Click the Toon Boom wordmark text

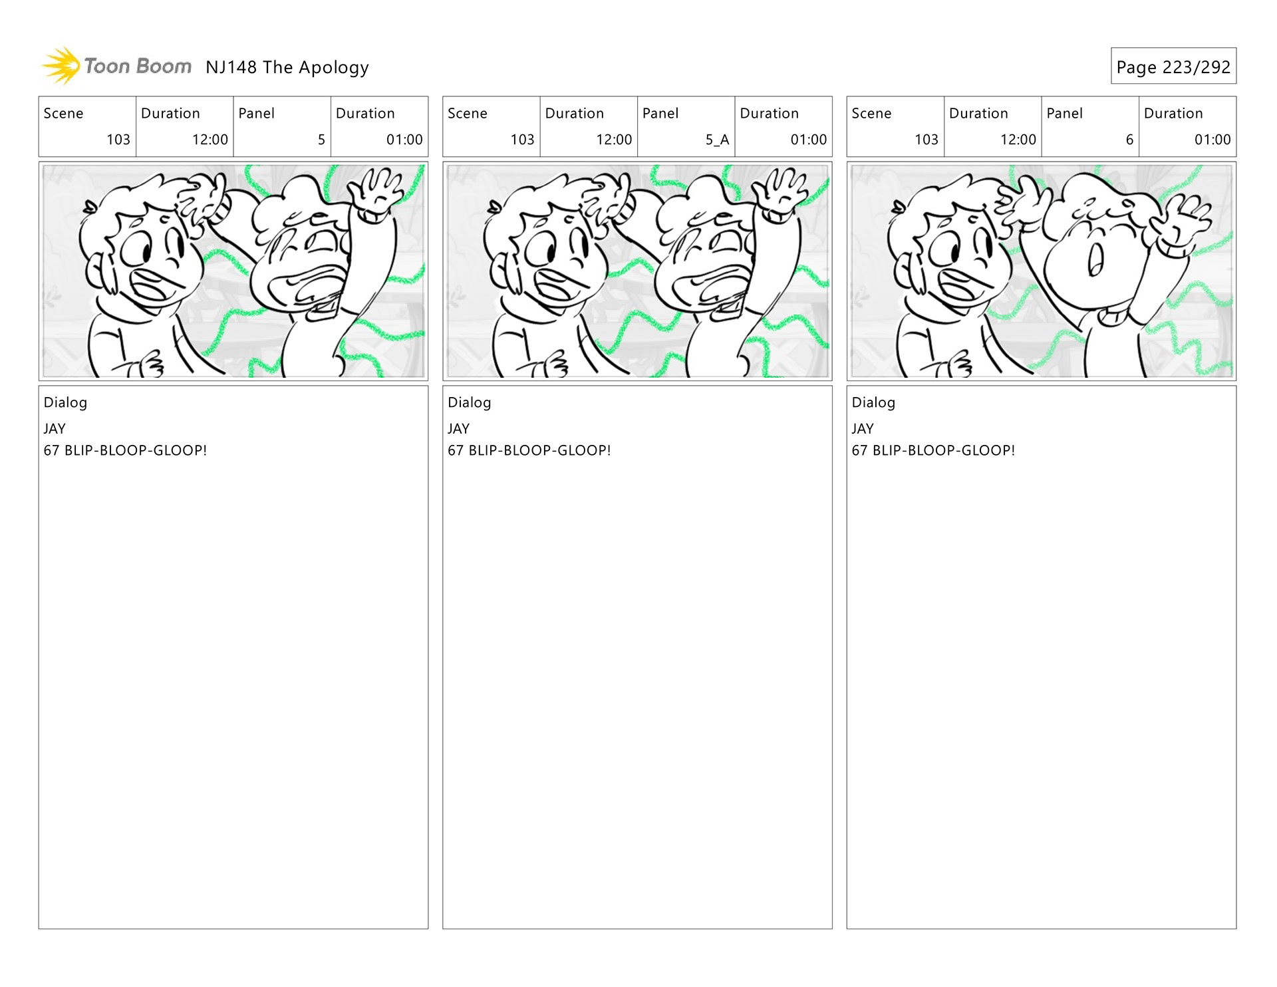pos(138,66)
